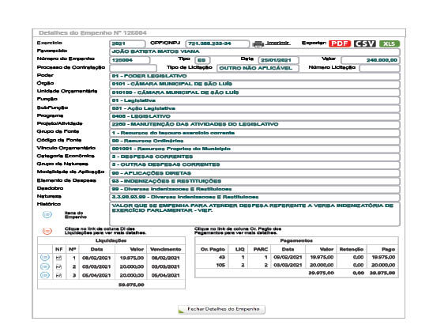Click the Desdobro field
448x336 pixels.
point(254,189)
